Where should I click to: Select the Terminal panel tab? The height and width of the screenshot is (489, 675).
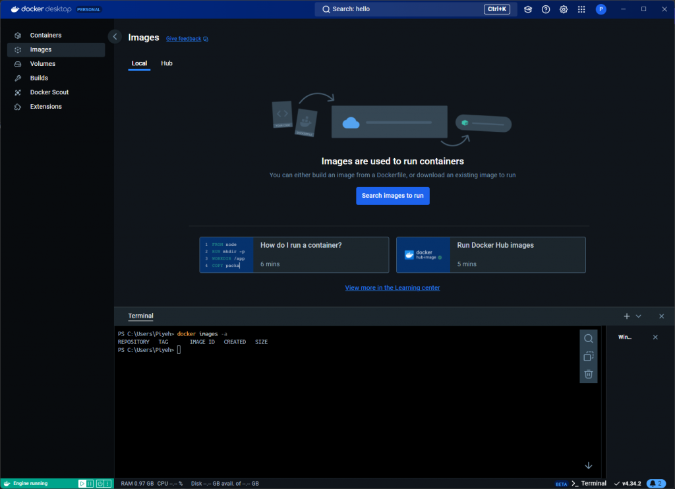pyautogui.click(x=141, y=316)
